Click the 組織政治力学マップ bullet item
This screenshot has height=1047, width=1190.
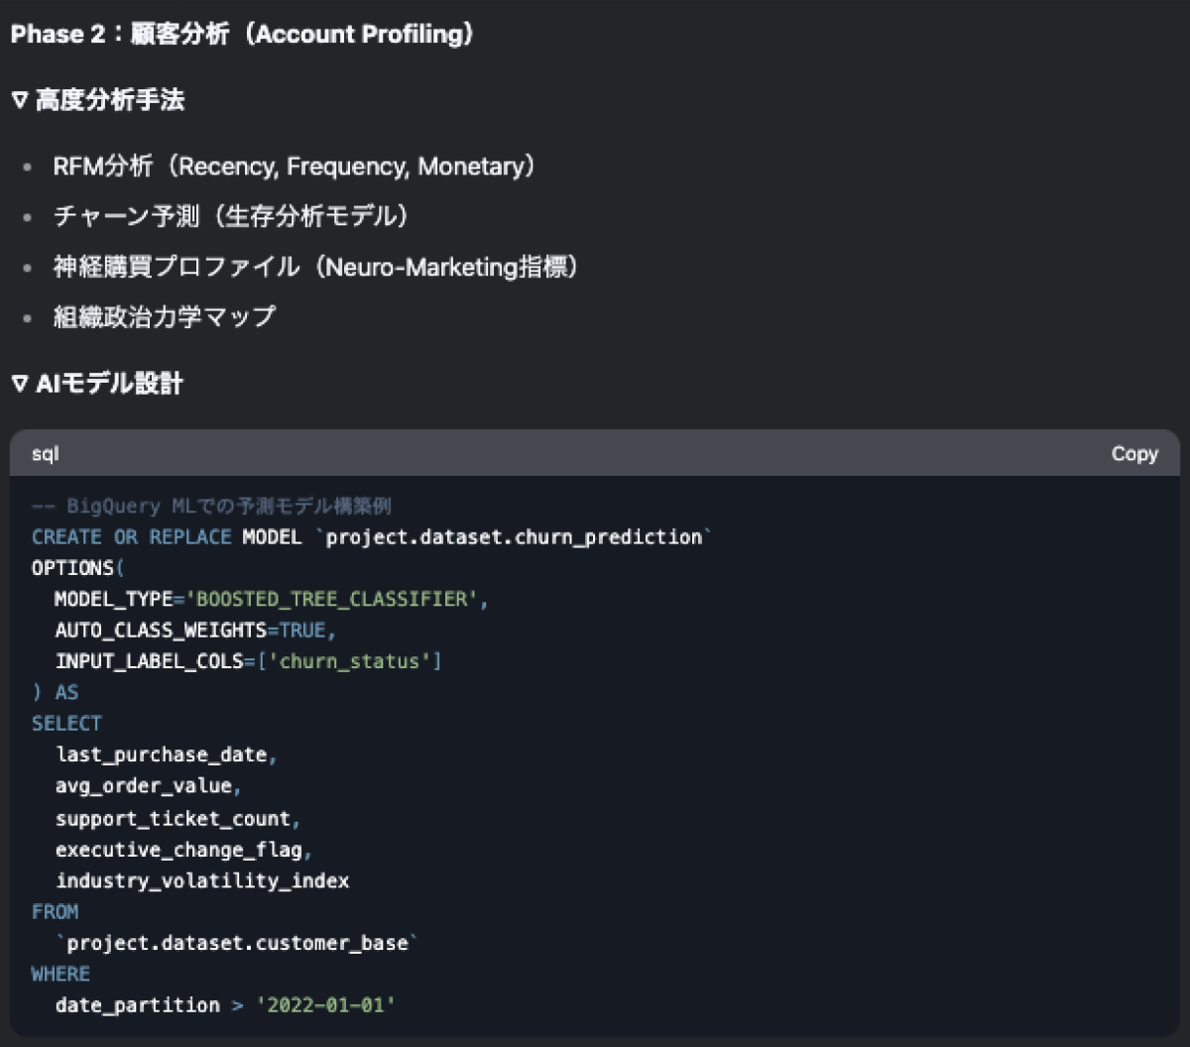point(165,317)
